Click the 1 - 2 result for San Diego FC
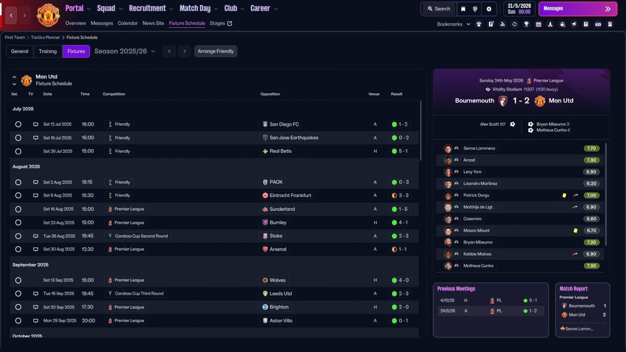This screenshot has width=626, height=352. (x=400, y=124)
